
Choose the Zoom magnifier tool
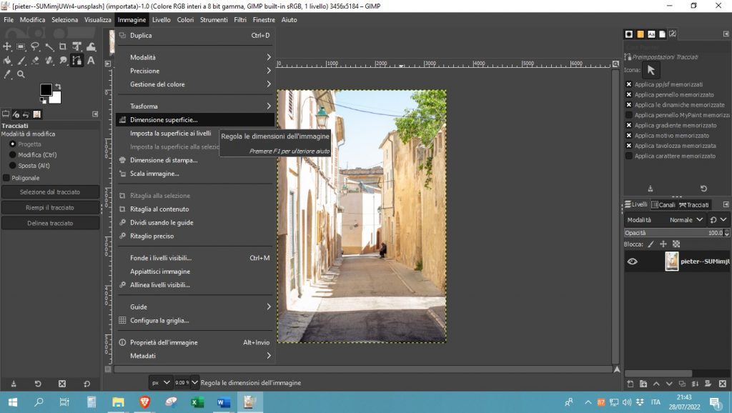pos(21,74)
